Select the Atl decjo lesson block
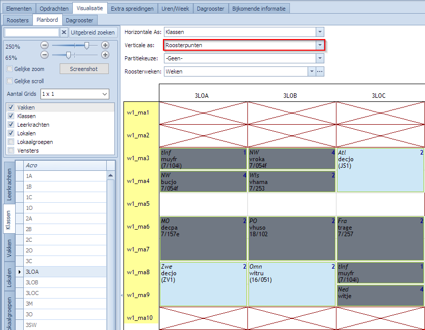Viewport: 425px width, 330px height. point(380,170)
